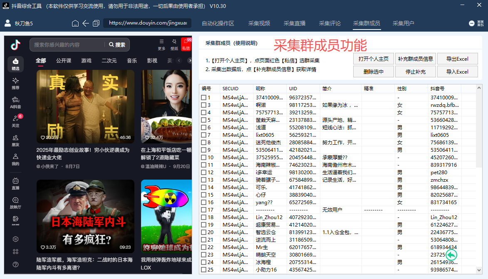Open 私信 red message icon
The image size is (488, 279).
[x=186, y=44]
